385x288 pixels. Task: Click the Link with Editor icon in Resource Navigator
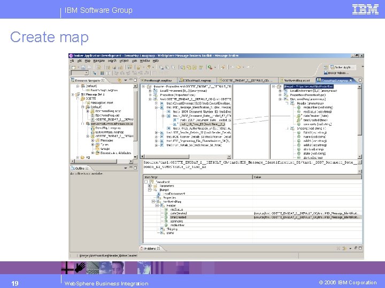click(x=120, y=80)
